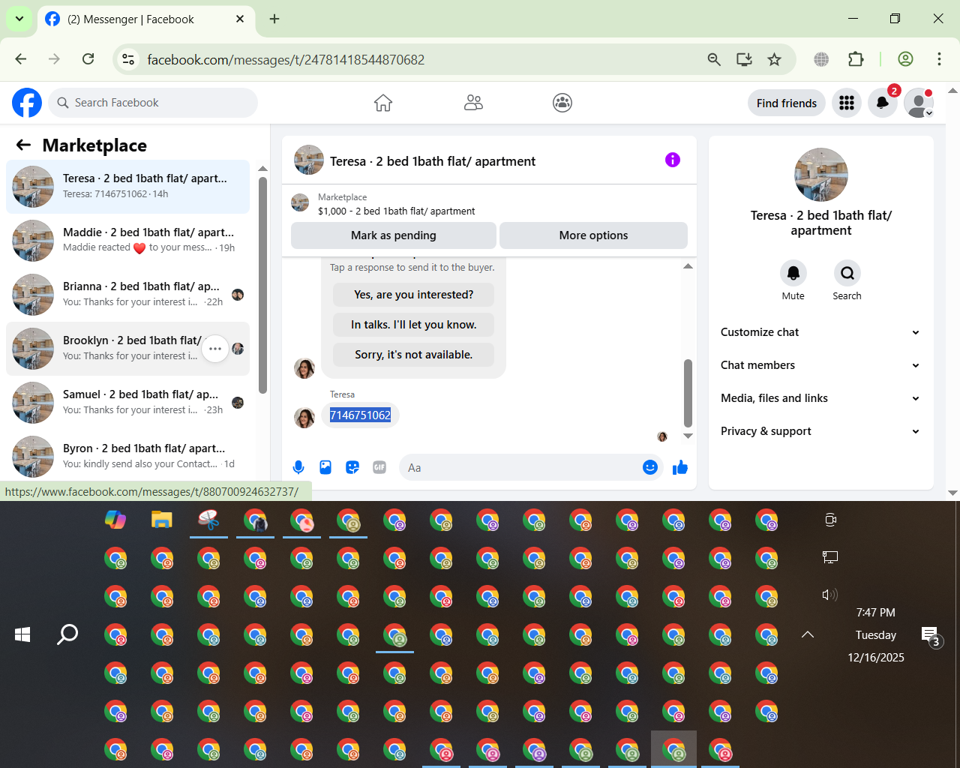Open the Windows notification center
The width and height of the screenshot is (960, 768).
click(930, 636)
